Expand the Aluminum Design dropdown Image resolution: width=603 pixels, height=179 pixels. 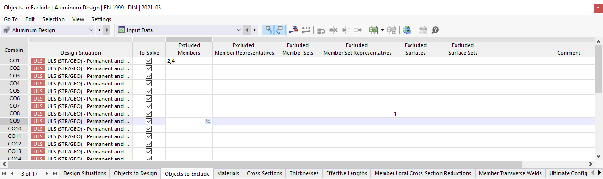[x=92, y=30]
